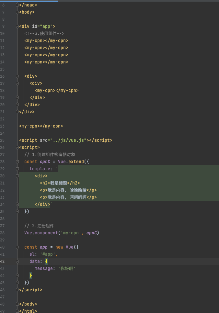Toggle fold end marker beside </body>
Image resolution: width=219 pixels, height=313 pixels.
click(x=17, y=304)
